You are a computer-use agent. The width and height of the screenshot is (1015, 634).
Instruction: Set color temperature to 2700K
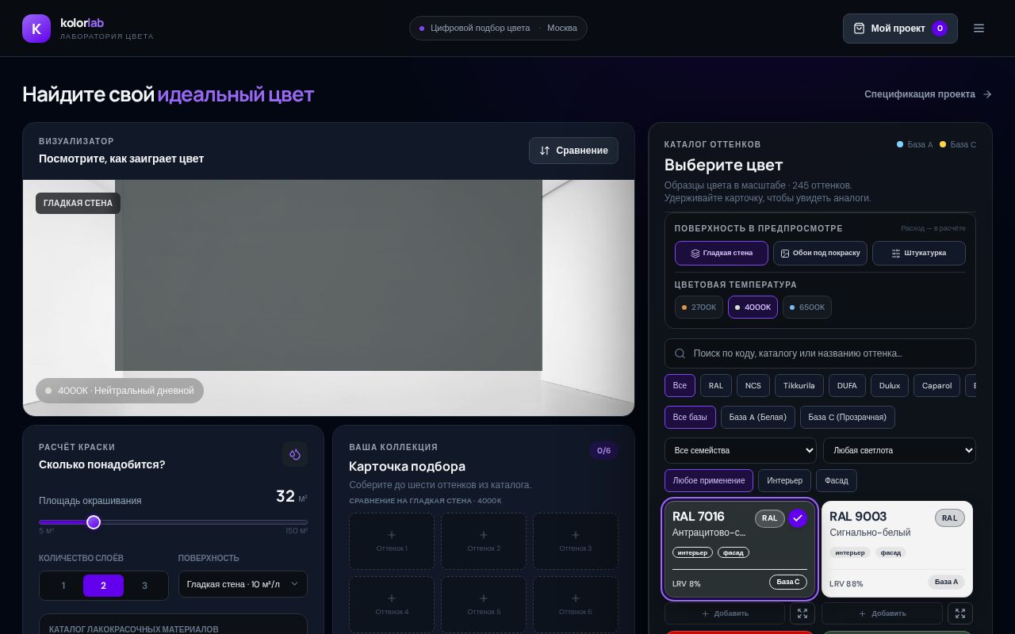699,307
